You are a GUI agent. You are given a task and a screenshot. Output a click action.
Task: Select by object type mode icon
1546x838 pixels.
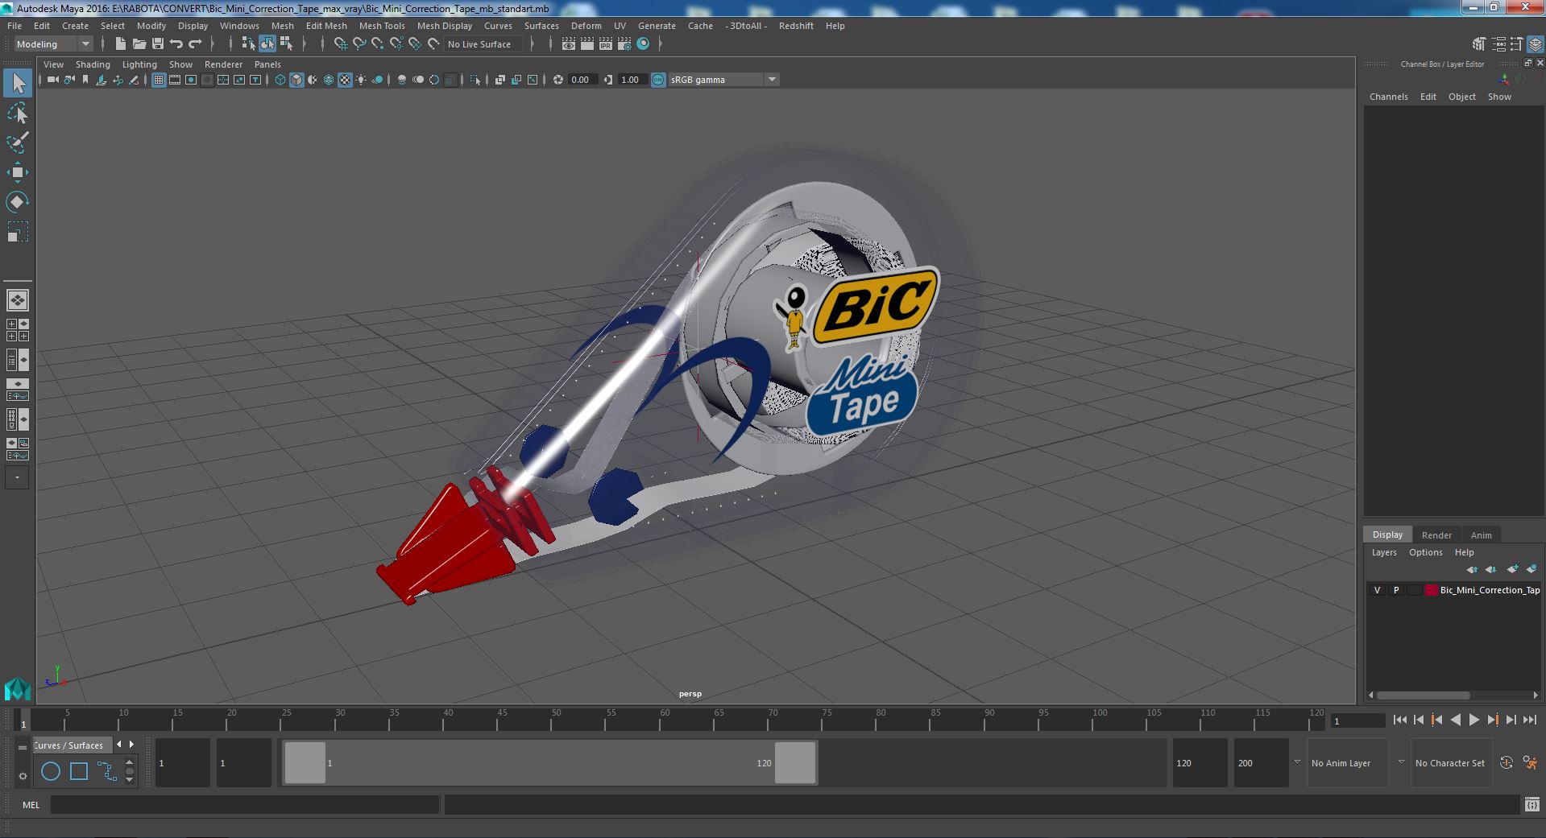[267, 44]
